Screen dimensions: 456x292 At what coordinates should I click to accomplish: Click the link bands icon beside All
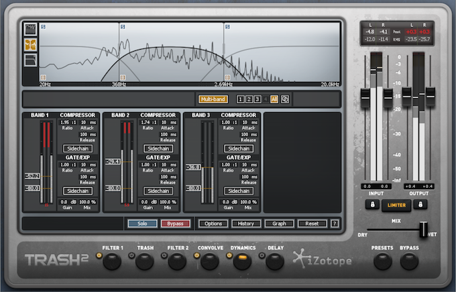pyautogui.click(x=285, y=99)
